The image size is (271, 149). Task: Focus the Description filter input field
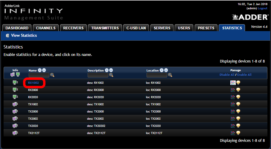[x=98, y=75]
